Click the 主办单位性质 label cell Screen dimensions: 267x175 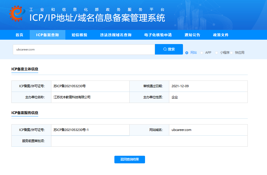(x=149, y=97)
